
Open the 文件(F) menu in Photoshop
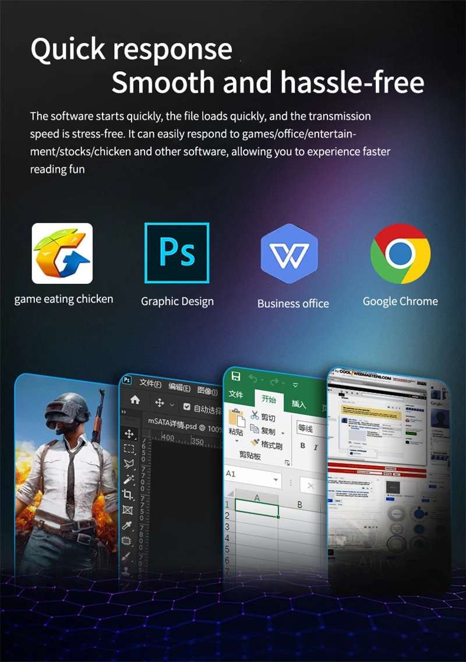(150, 383)
